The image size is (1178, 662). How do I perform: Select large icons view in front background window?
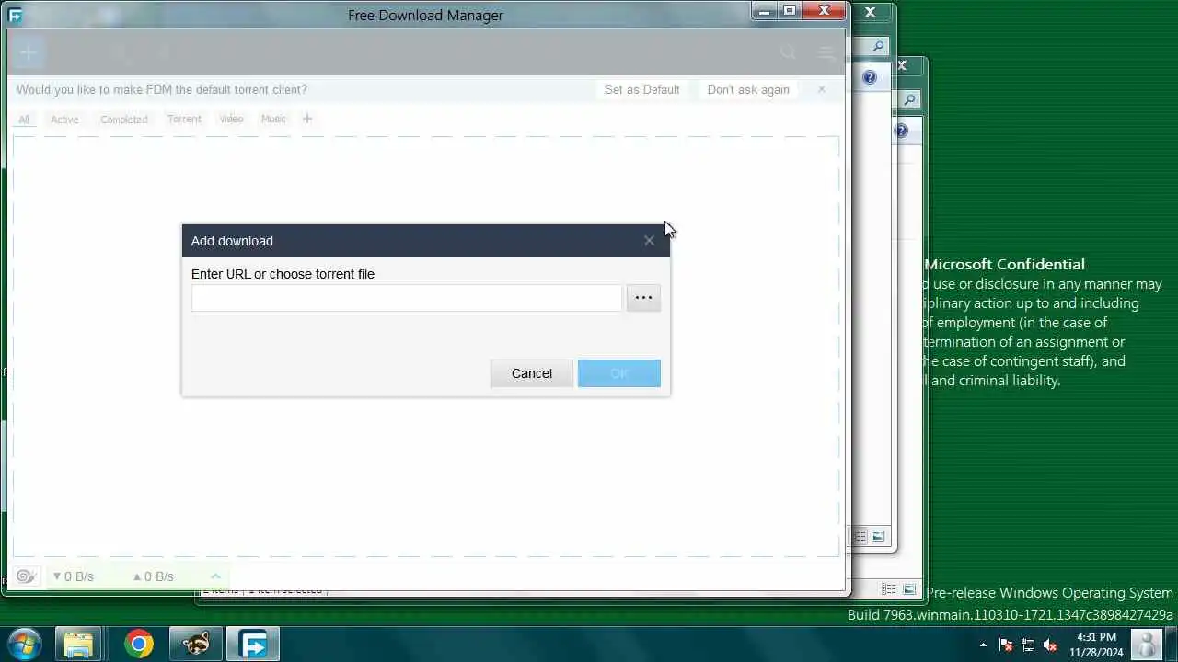[x=878, y=536]
